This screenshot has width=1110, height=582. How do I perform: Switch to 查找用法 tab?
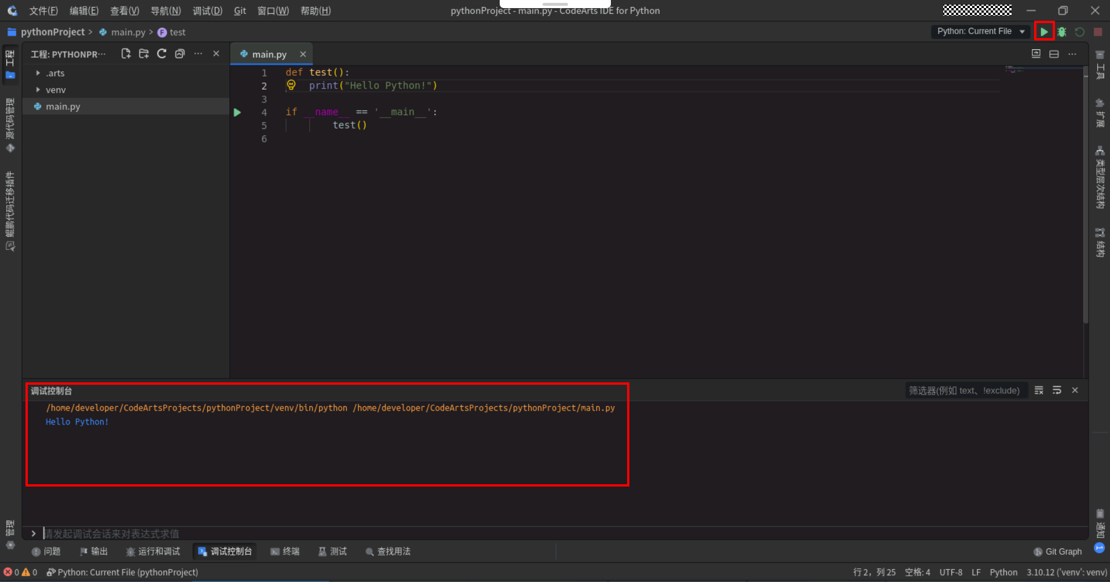[x=388, y=551]
